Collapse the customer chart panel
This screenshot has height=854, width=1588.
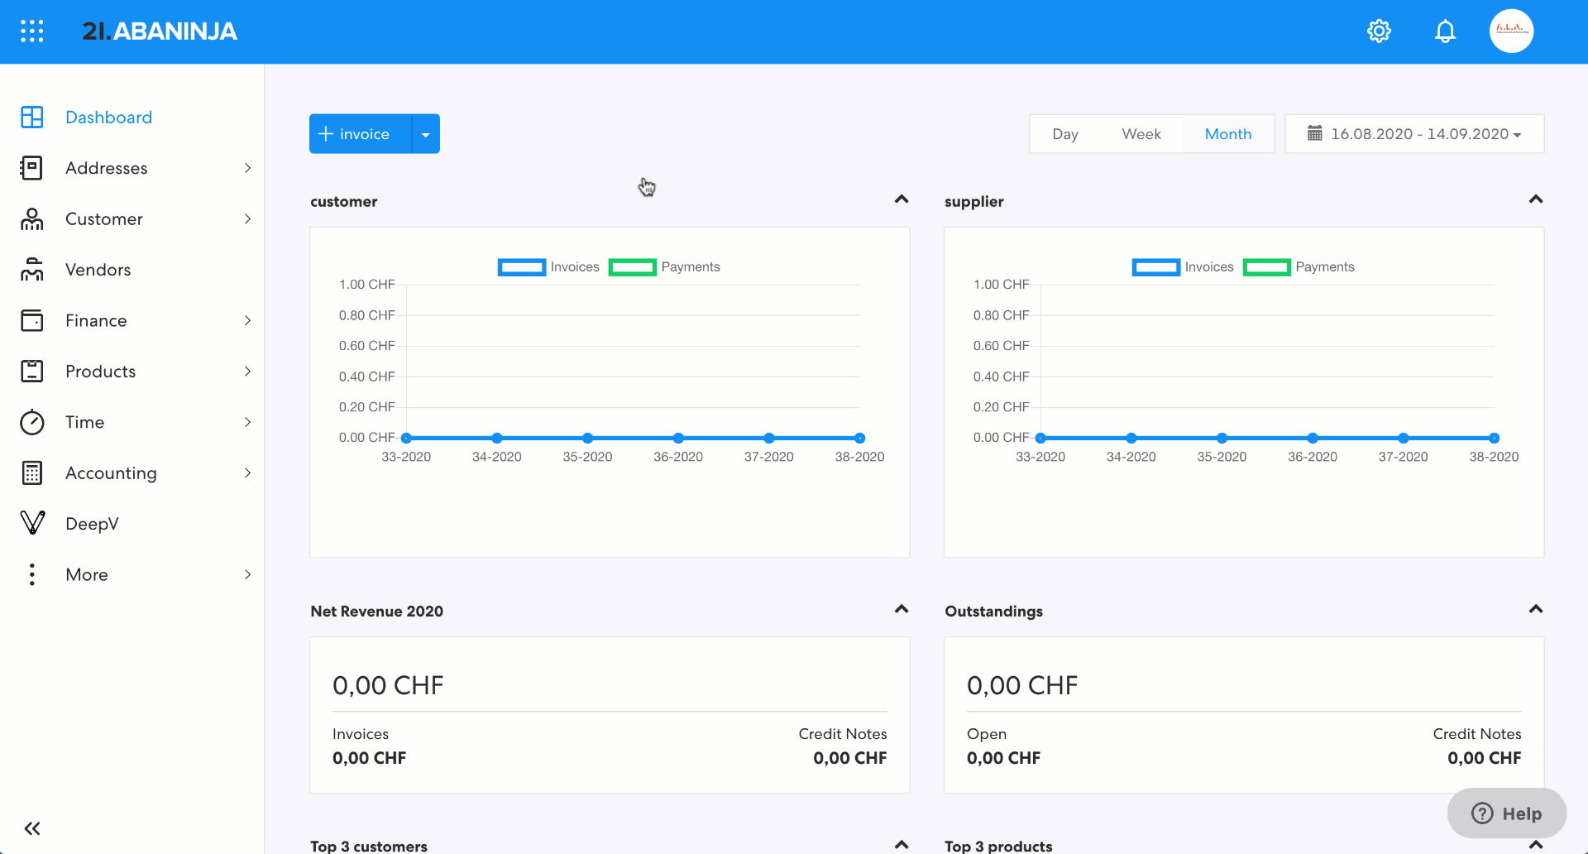click(x=901, y=199)
